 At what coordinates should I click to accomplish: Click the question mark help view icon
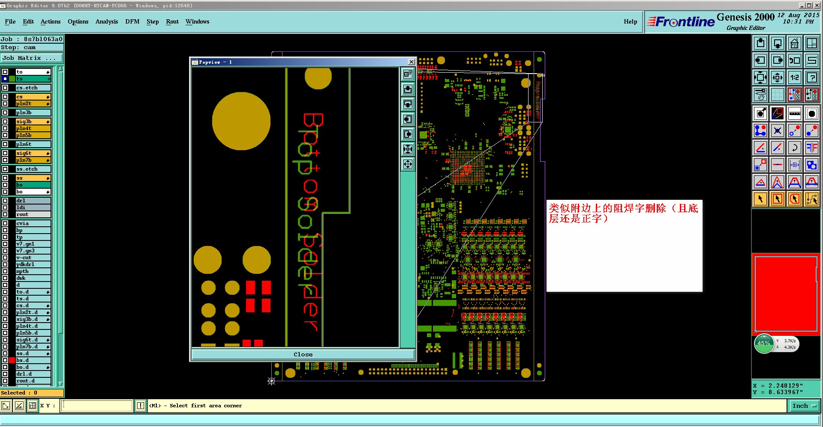click(x=811, y=77)
